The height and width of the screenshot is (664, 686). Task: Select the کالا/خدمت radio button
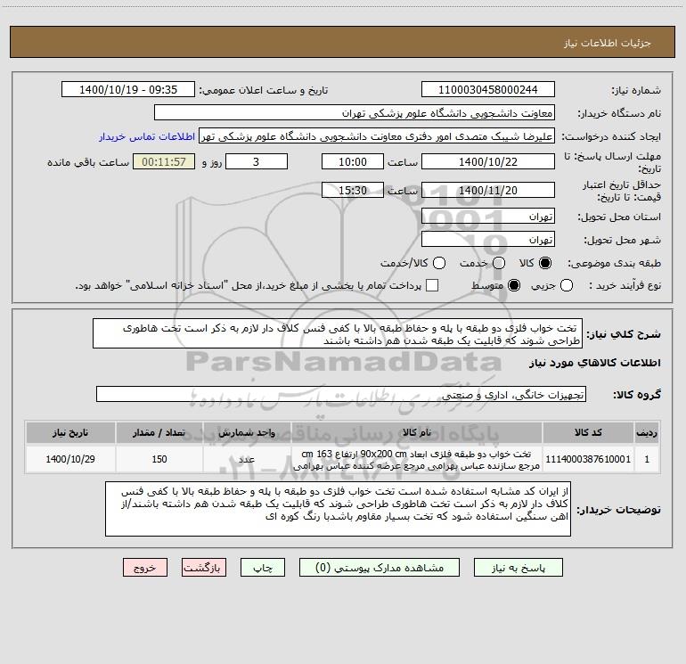[x=439, y=263]
